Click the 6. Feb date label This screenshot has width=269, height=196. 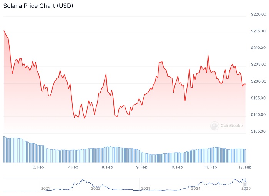tap(38, 167)
